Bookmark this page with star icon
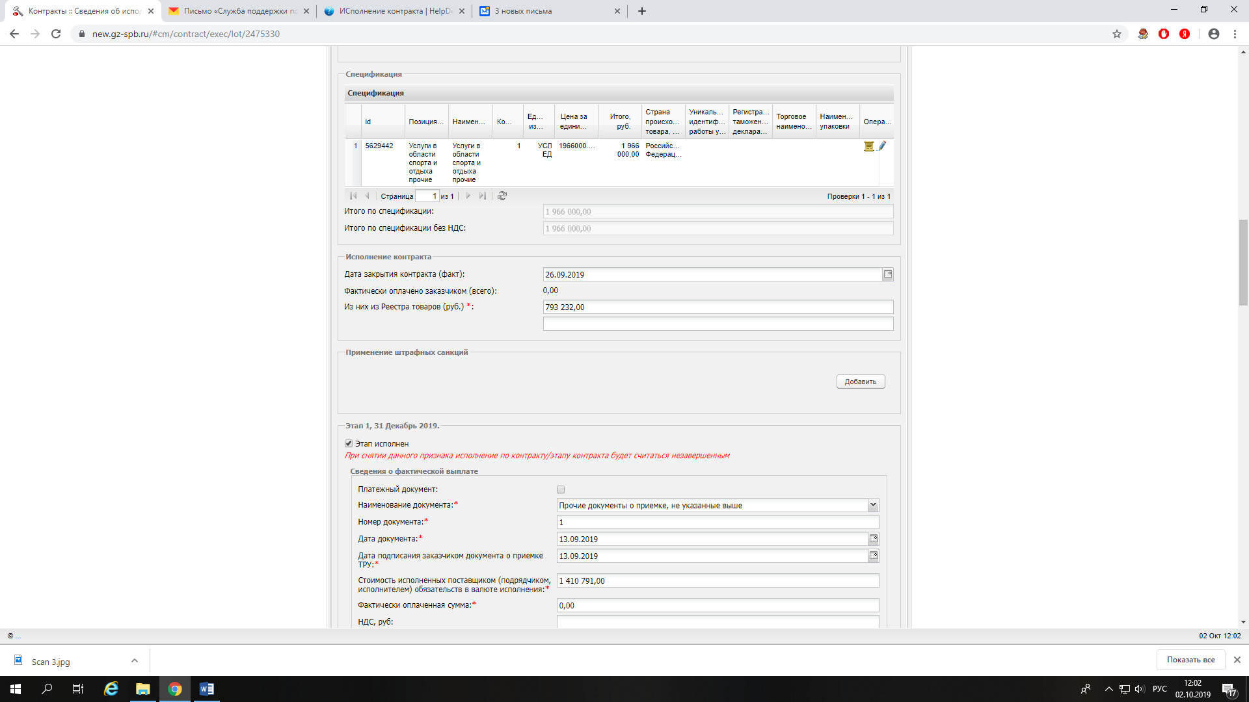Image resolution: width=1249 pixels, height=702 pixels. tap(1117, 34)
